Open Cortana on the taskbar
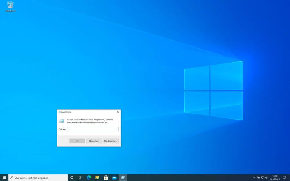 [x=72, y=178]
